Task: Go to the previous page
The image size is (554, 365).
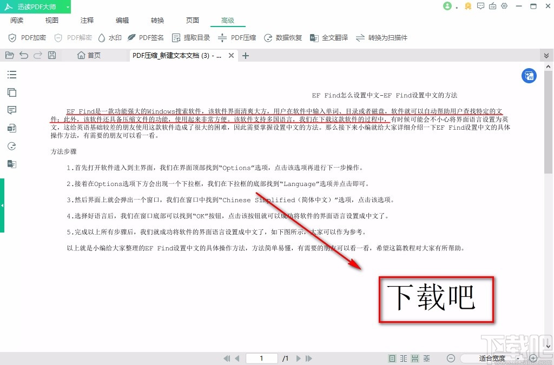Action: pyautogui.click(x=237, y=359)
